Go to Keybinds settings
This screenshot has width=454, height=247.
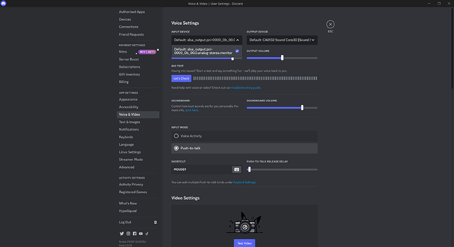pos(126,137)
